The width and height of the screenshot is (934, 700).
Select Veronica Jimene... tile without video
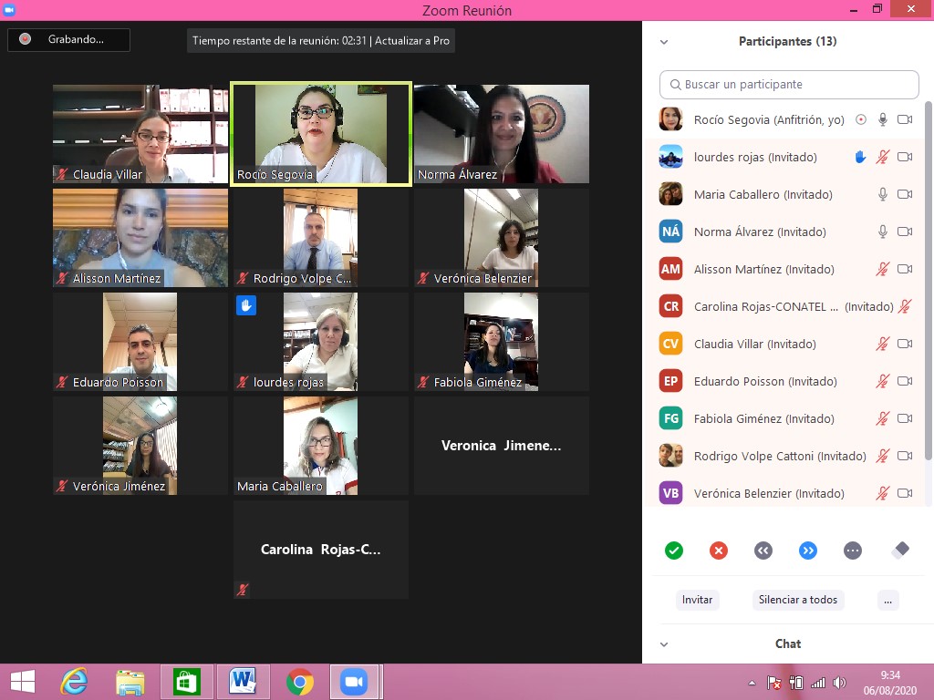502,446
